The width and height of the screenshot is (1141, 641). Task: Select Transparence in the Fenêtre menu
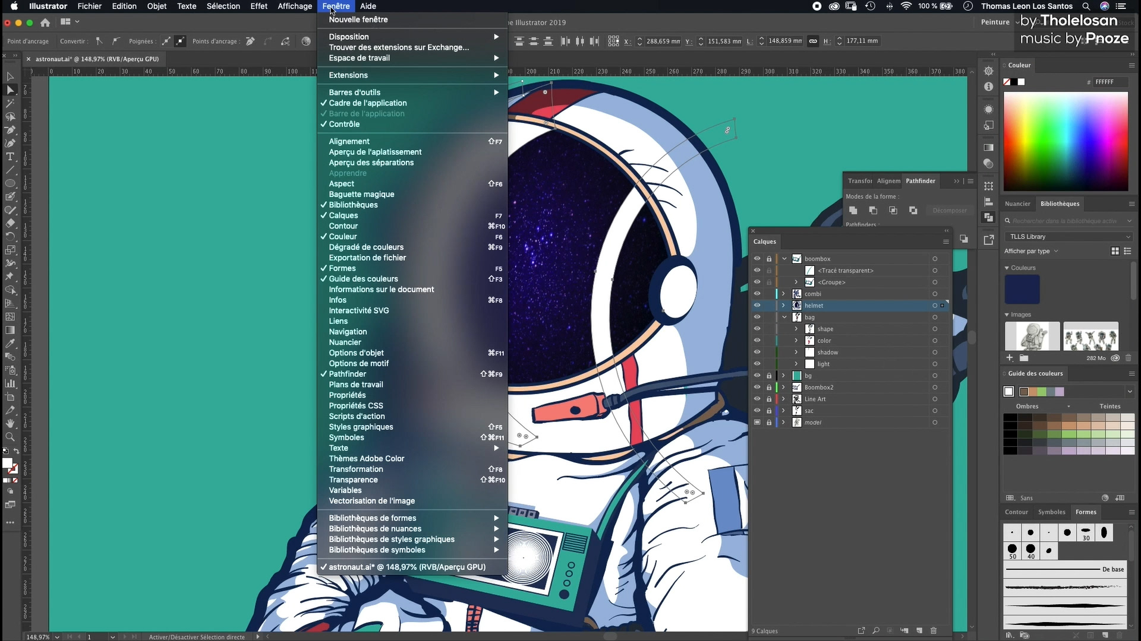412,480
